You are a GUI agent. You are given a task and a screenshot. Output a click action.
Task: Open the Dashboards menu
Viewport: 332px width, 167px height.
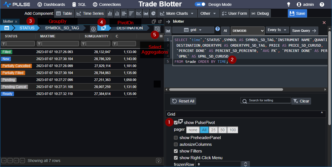pyautogui.click(x=51, y=4)
